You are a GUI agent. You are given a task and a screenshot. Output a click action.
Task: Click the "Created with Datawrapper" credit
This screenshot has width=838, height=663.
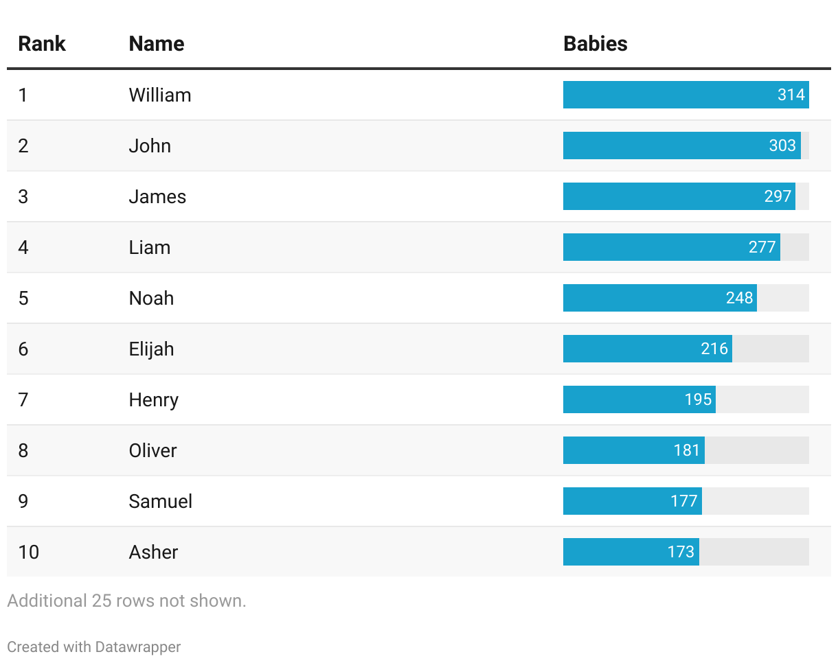[x=94, y=647]
